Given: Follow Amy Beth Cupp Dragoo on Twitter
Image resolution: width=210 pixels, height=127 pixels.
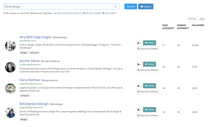Looking at the screenshot, I should point(149,43).
